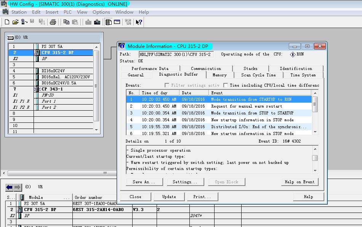Open the Options menu
362x227 pixels.
pyautogui.click(x=101, y=12)
